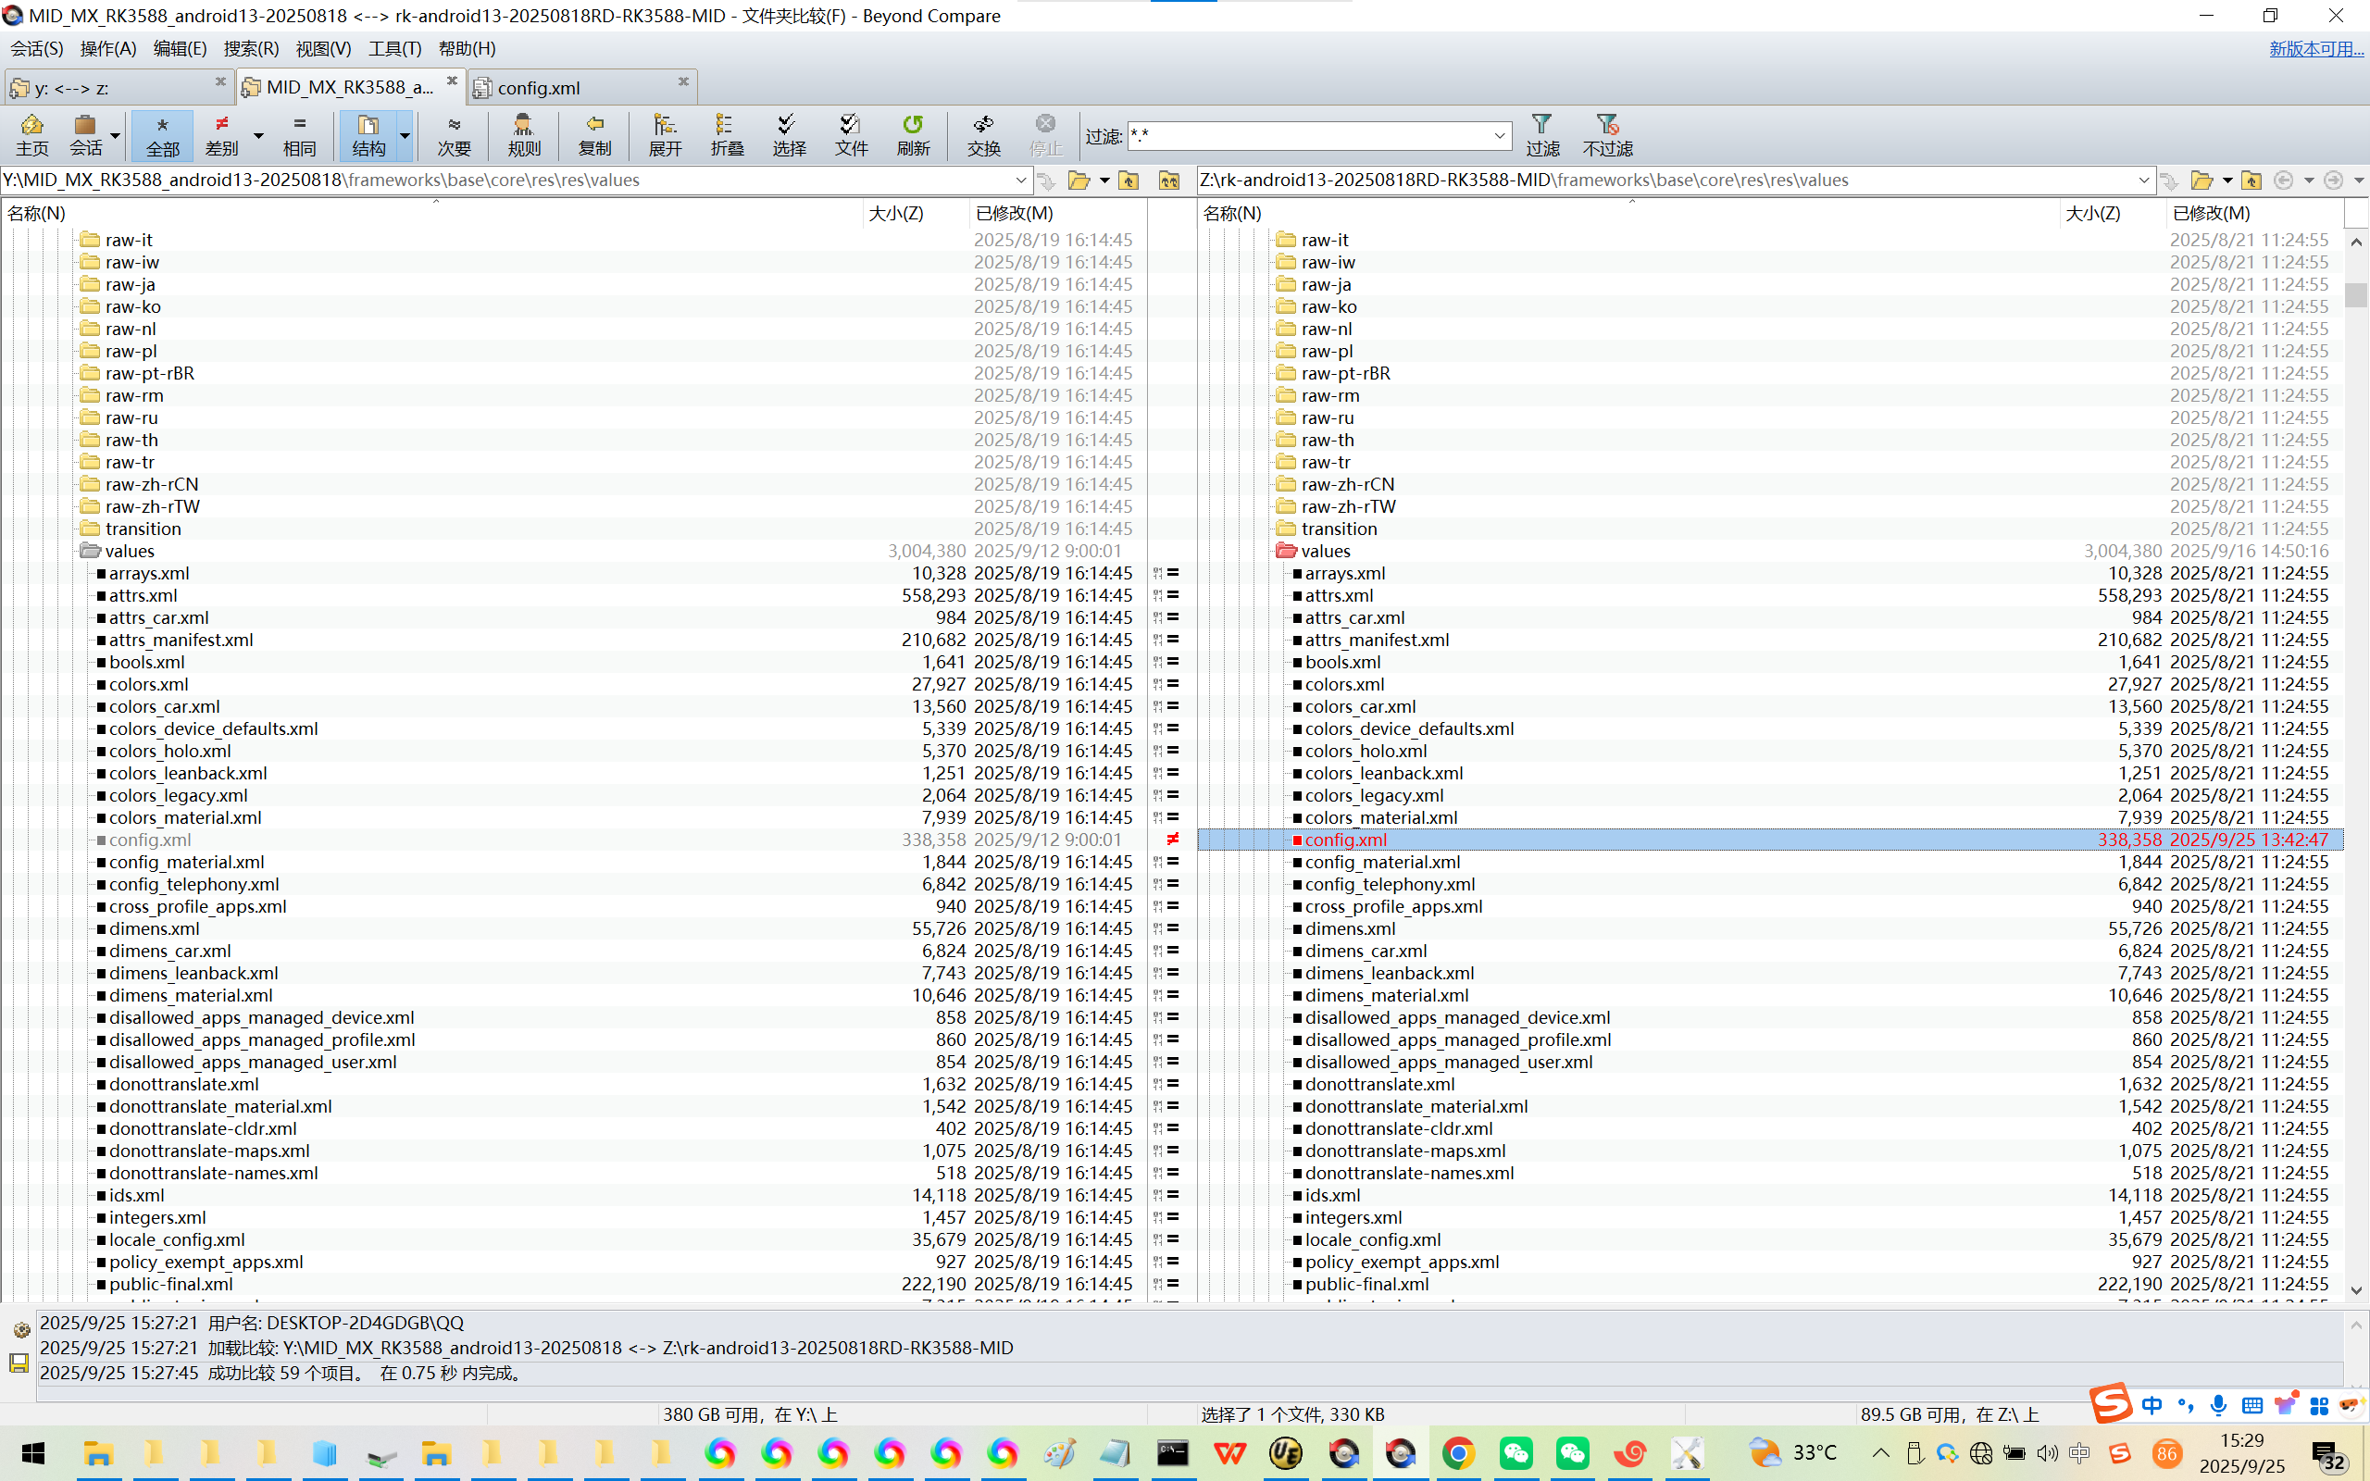Click the No filter (不过滤) icon

pos(1607,134)
